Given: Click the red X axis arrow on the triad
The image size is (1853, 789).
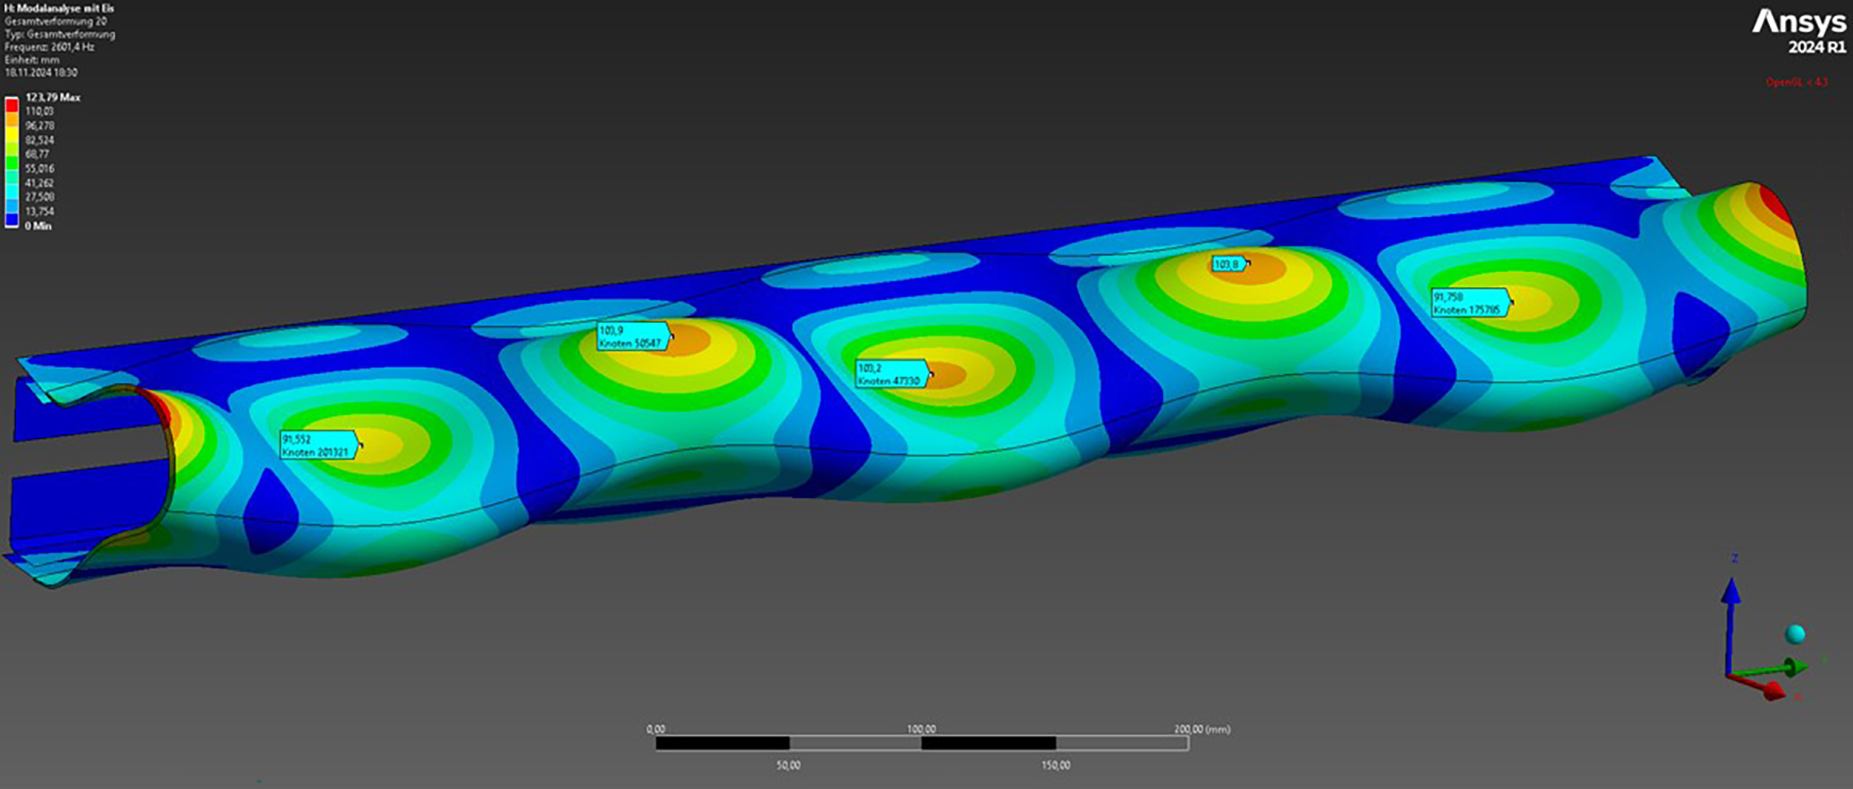Looking at the screenshot, I should tap(1771, 691).
